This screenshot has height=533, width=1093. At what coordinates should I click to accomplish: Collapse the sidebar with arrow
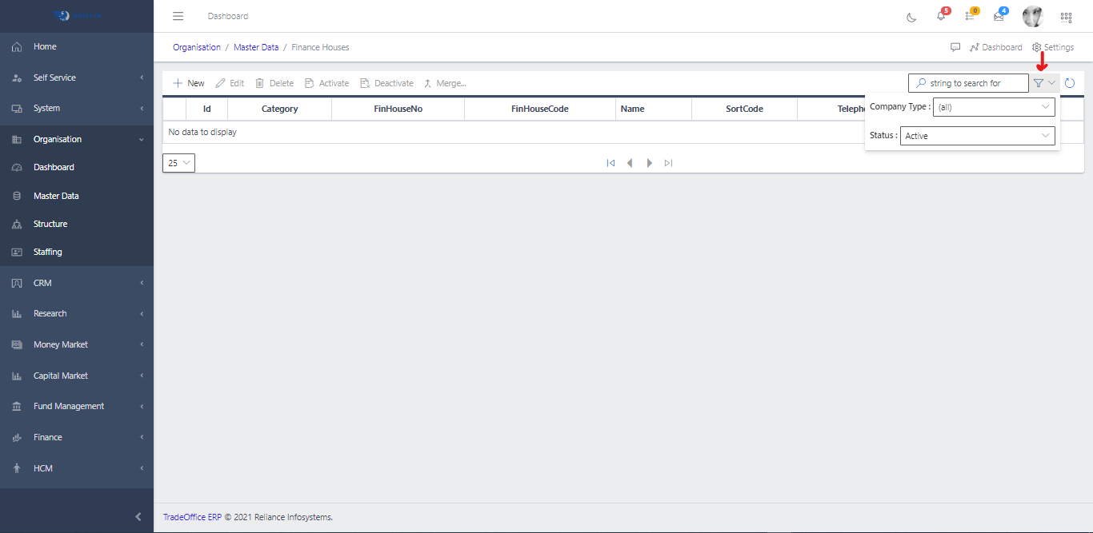coord(138,517)
